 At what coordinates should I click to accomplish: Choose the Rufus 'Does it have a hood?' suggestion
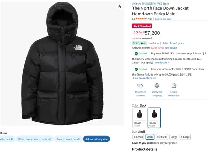(x=68, y=139)
